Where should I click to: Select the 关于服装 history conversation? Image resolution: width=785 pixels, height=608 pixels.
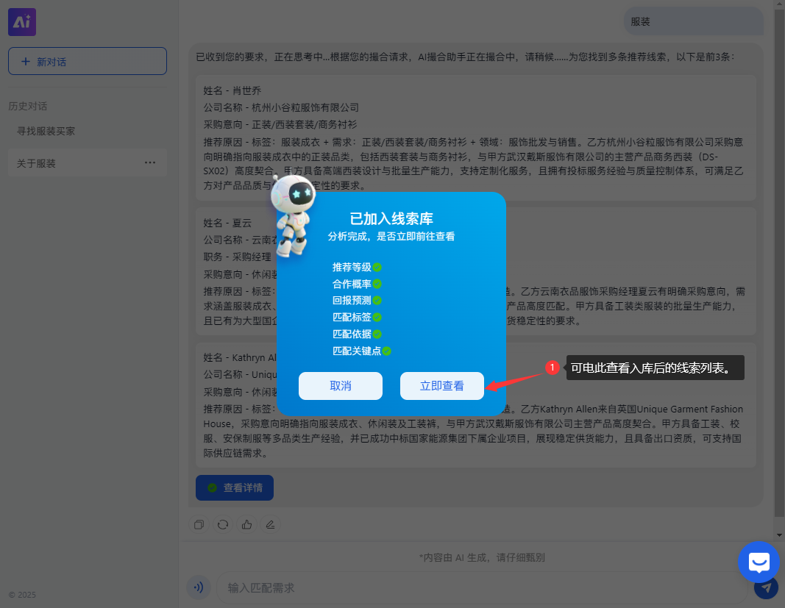(37, 163)
